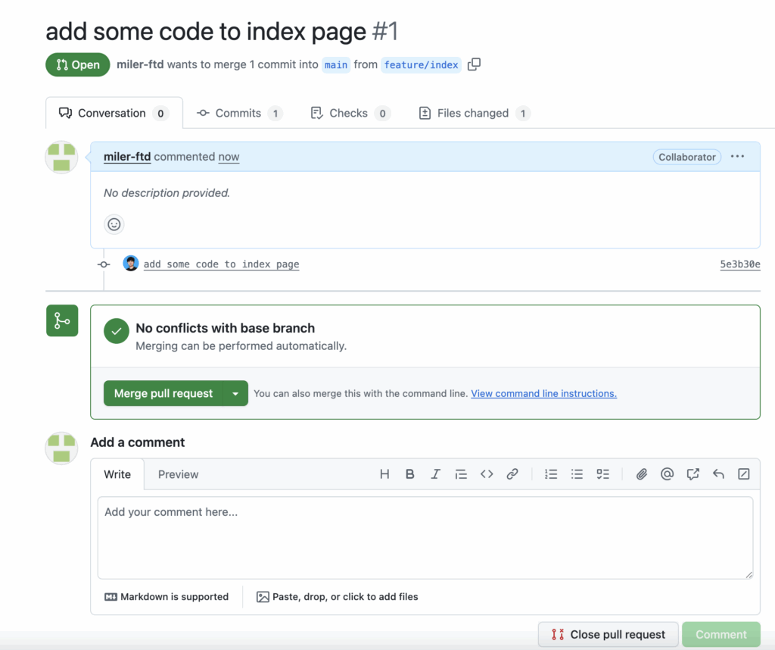This screenshot has width=775, height=650.
Task: Open the Files changed tab
Action: 473,113
